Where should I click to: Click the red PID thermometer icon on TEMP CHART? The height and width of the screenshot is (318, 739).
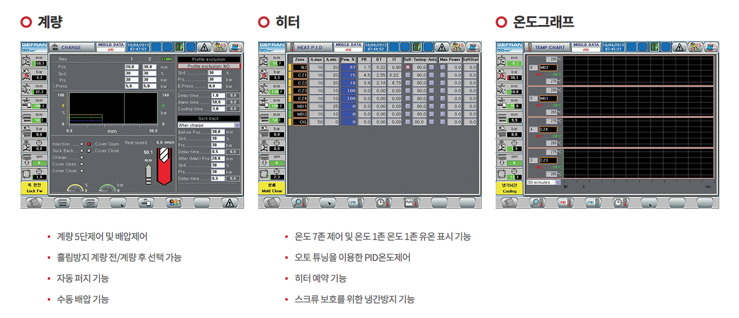(x=565, y=202)
